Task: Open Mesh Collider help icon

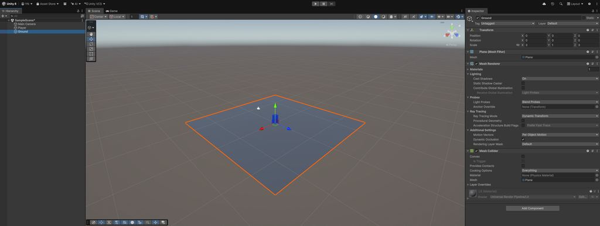Action: click(x=588, y=151)
